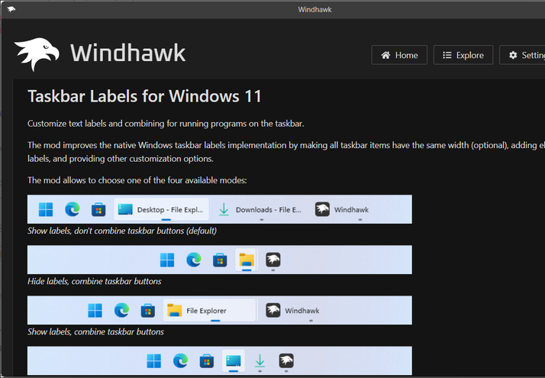Screen dimensions: 545x378
Task: Click the Start icon in first preview
Action: point(46,209)
